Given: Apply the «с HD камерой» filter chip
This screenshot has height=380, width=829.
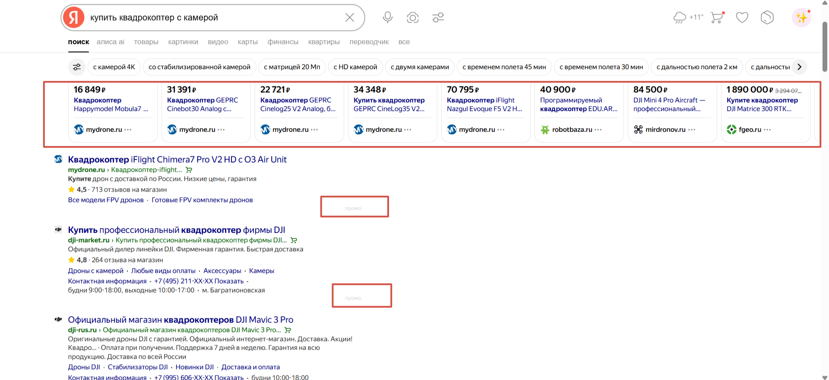Looking at the screenshot, I should click(355, 67).
